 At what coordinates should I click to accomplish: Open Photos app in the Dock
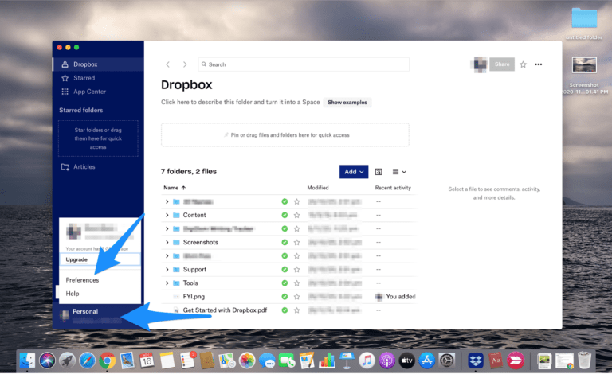click(x=247, y=361)
